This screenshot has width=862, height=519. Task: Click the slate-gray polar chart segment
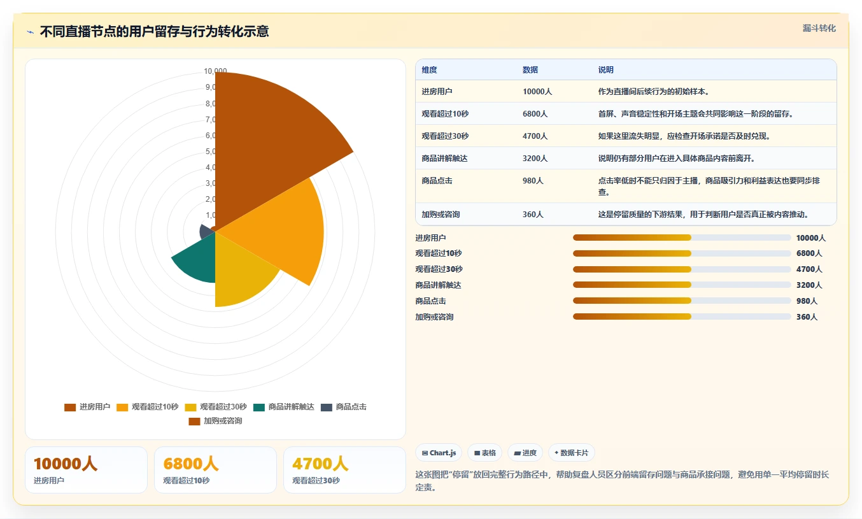[205, 232]
